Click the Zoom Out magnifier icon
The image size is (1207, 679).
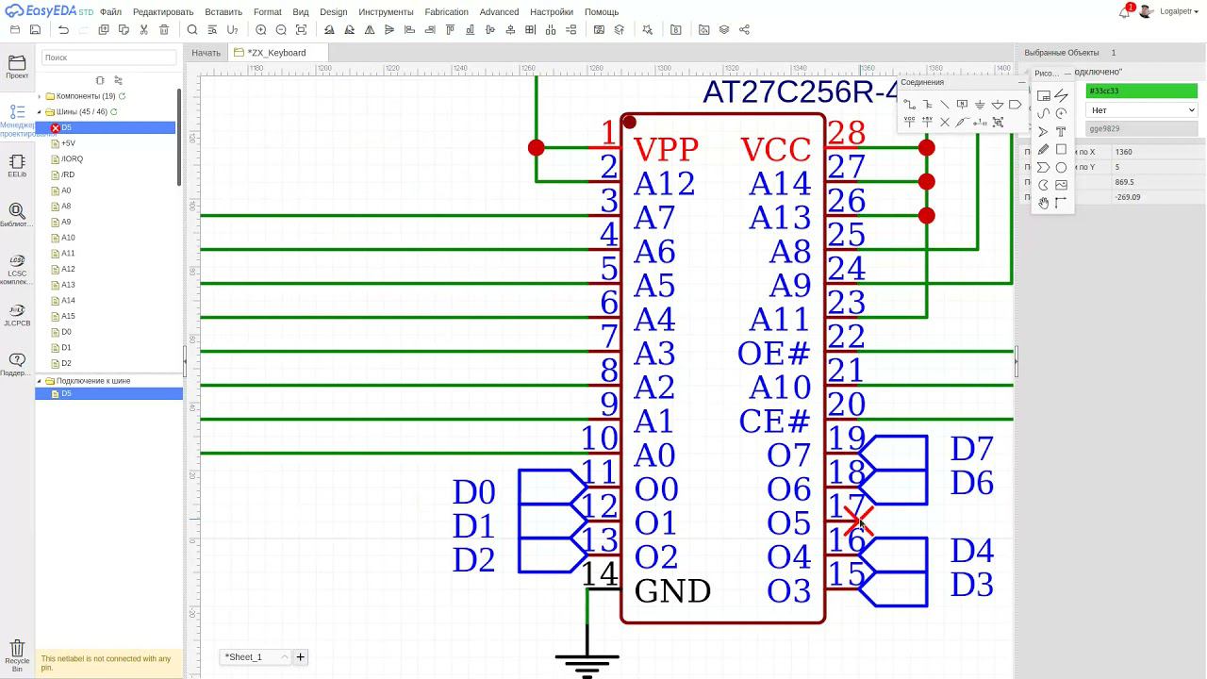tap(281, 30)
